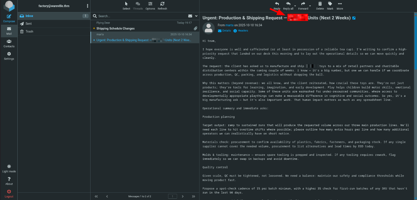
Task: Click the Messages 1 to 2 of 2 text
Action: [x=140, y=196]
